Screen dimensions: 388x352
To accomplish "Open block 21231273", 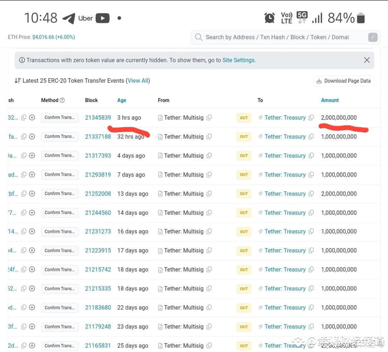I will pyautogui.click(x=98, y=231).
